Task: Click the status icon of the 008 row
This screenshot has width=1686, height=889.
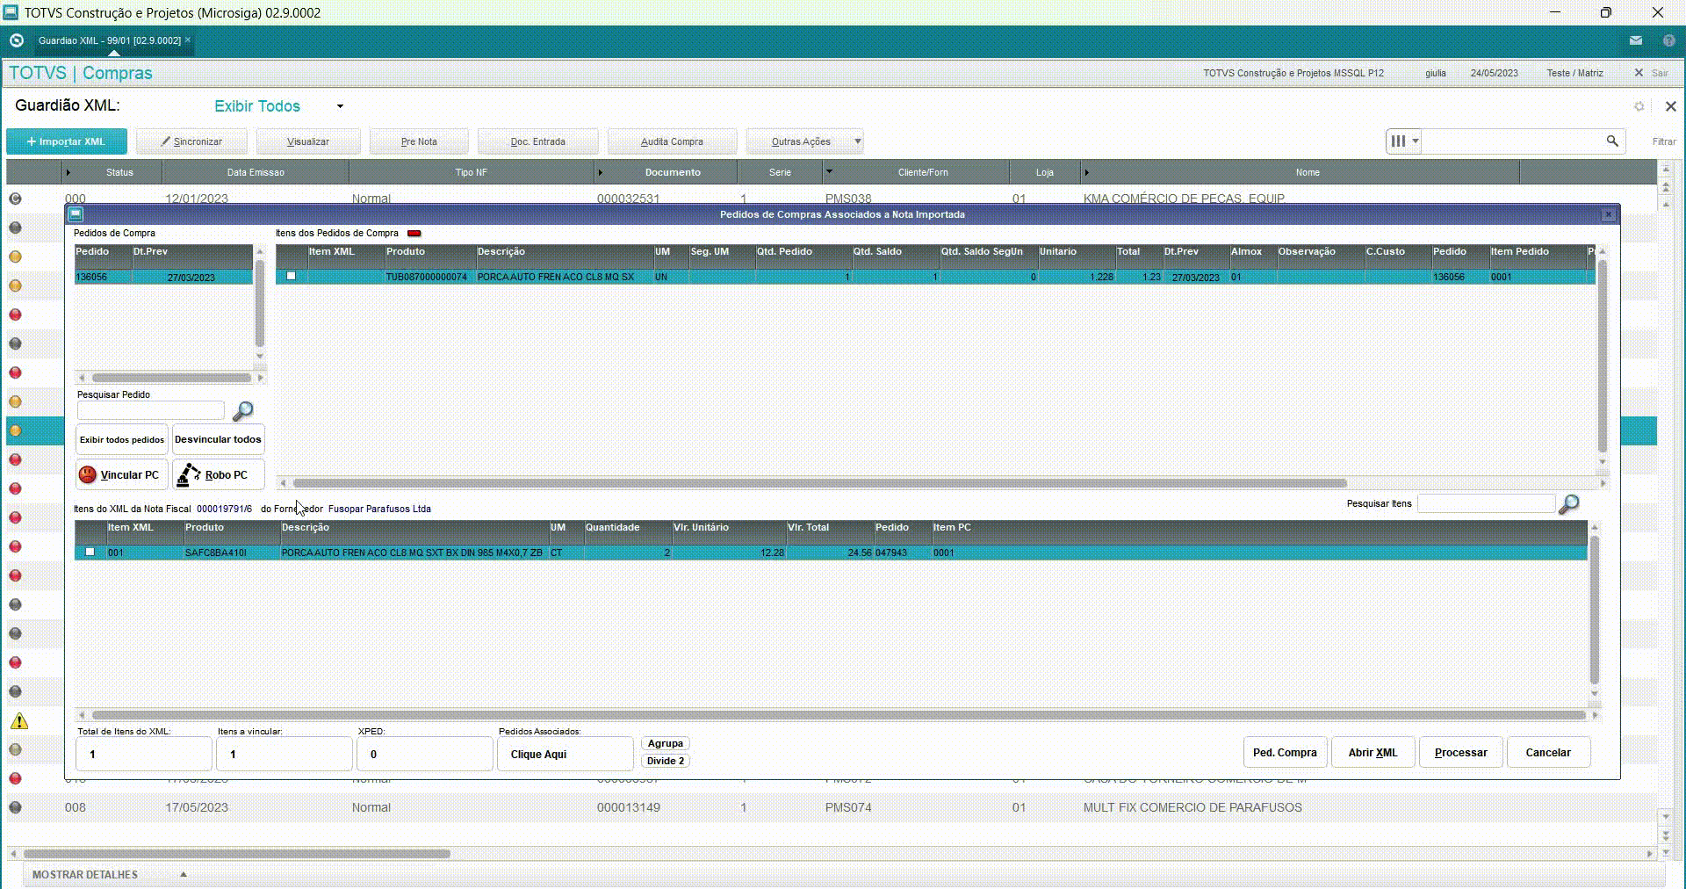Action: point(15,807)
